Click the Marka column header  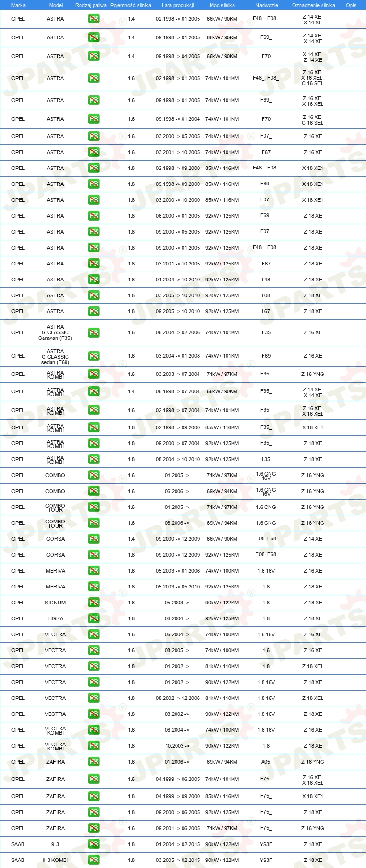point(18,5)
